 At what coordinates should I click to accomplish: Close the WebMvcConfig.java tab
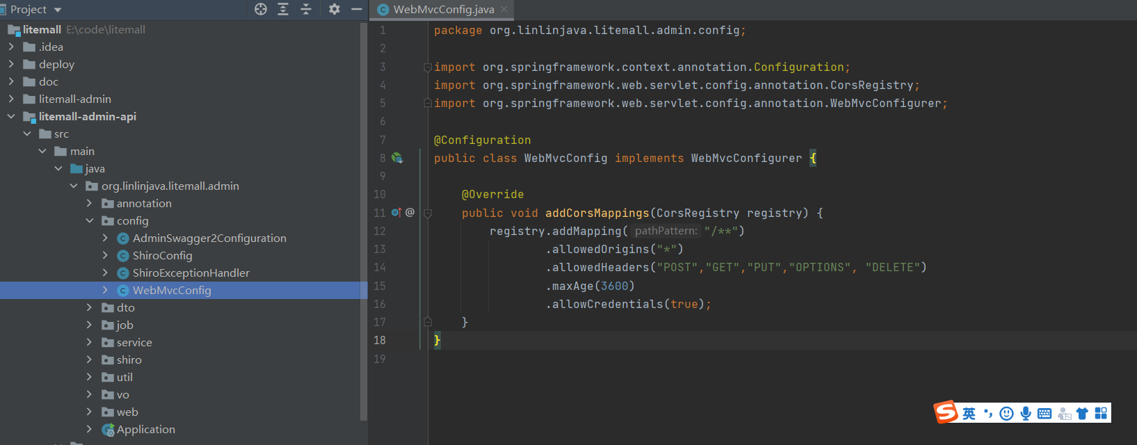pyautogui.click(x=504, y=9)
